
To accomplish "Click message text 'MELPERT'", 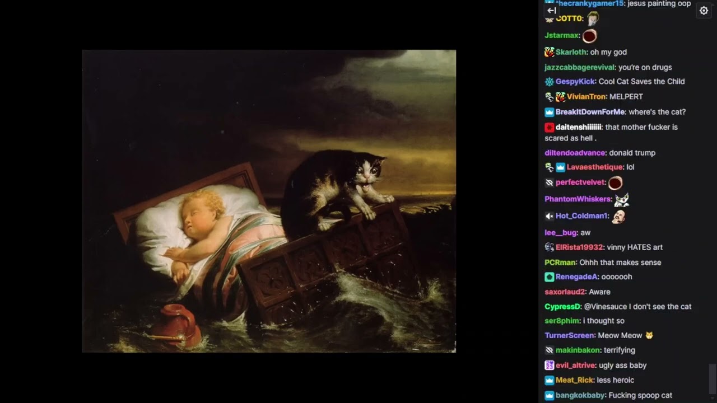I will 626,97.
